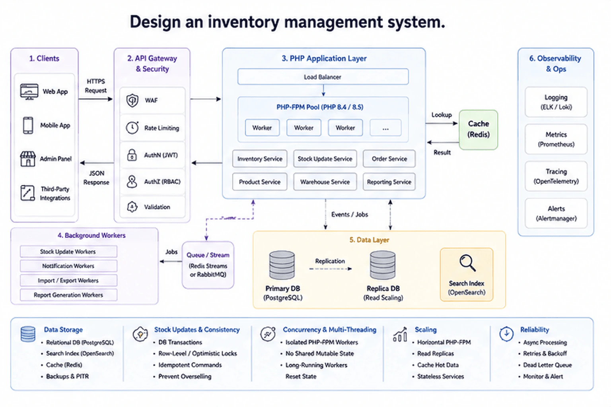Click the 'Idempotent Commands' bullet
The width and height of the screenshot is (611, 407).
point(190,365)
